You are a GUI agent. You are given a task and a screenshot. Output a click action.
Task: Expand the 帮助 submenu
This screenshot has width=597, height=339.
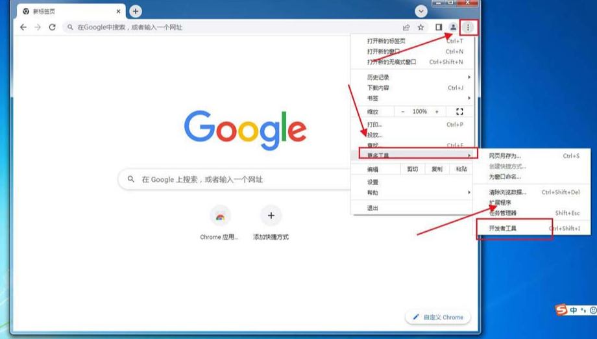[x=413, y=193]
